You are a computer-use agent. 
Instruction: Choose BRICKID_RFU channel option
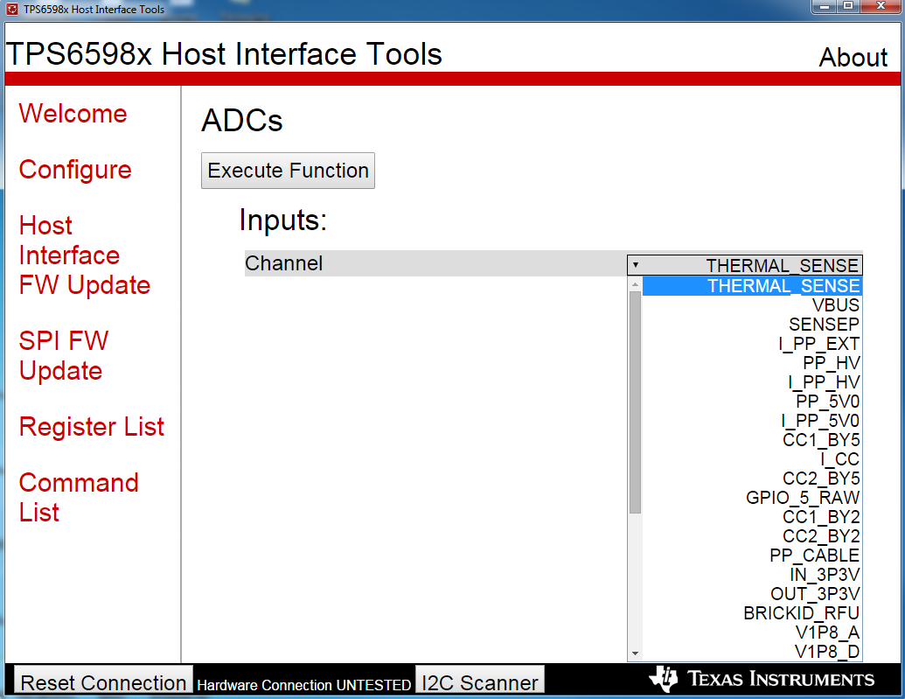click(752, 613)
